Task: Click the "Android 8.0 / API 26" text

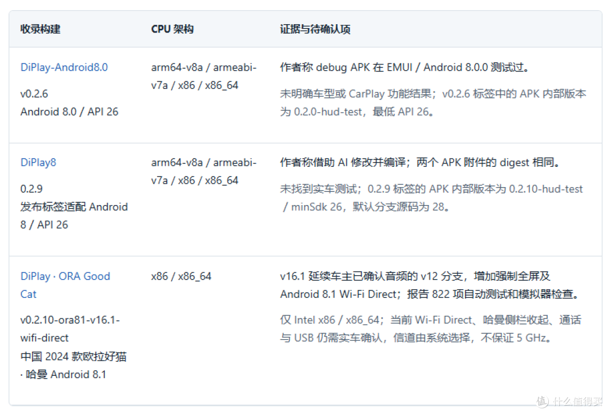Action: [x=69, y=112]
